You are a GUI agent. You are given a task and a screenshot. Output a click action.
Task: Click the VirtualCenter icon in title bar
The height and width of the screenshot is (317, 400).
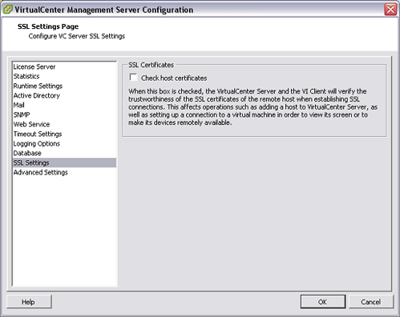(x=7, y=9)
